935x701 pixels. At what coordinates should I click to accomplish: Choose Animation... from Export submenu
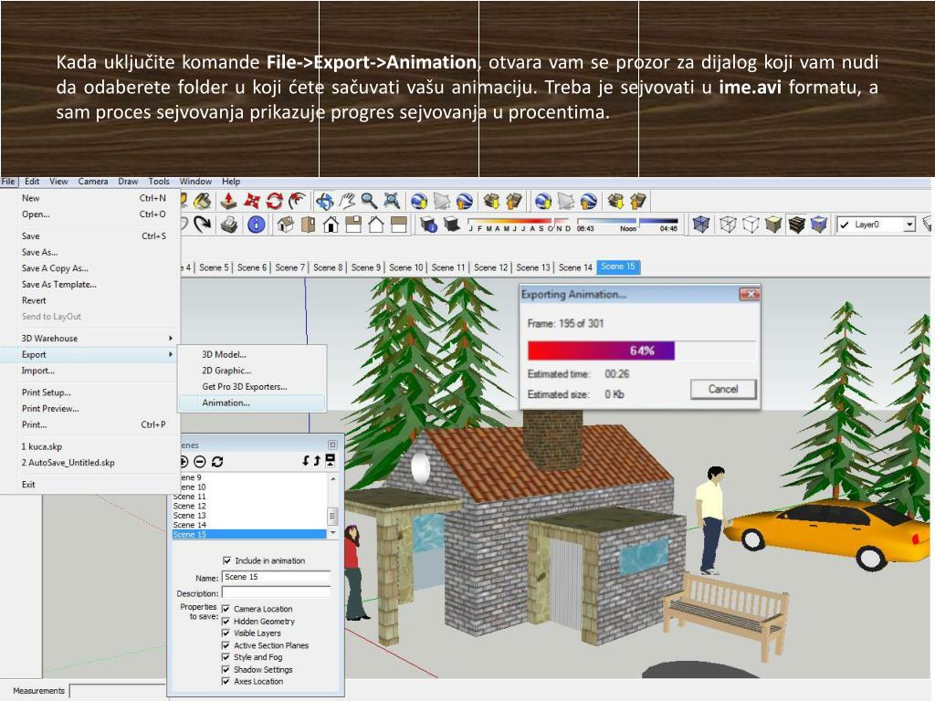[252, 403]
